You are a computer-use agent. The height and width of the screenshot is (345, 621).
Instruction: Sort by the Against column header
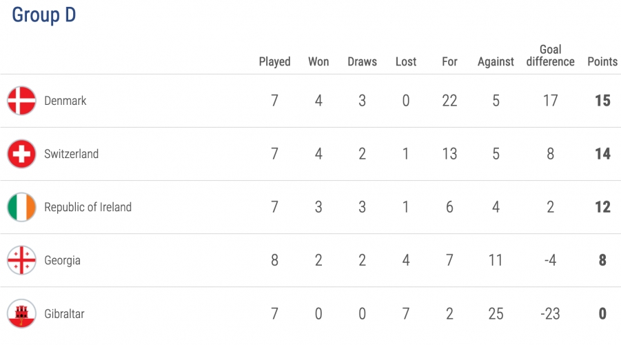coord(496,62)
